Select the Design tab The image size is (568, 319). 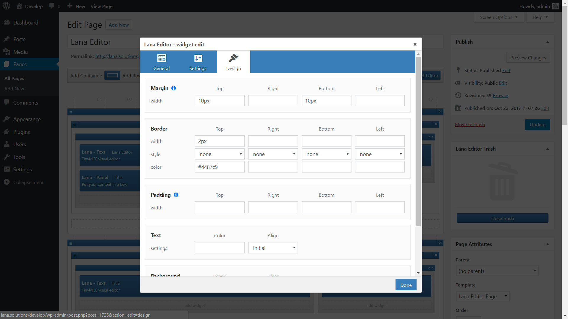tap(233, 62)
